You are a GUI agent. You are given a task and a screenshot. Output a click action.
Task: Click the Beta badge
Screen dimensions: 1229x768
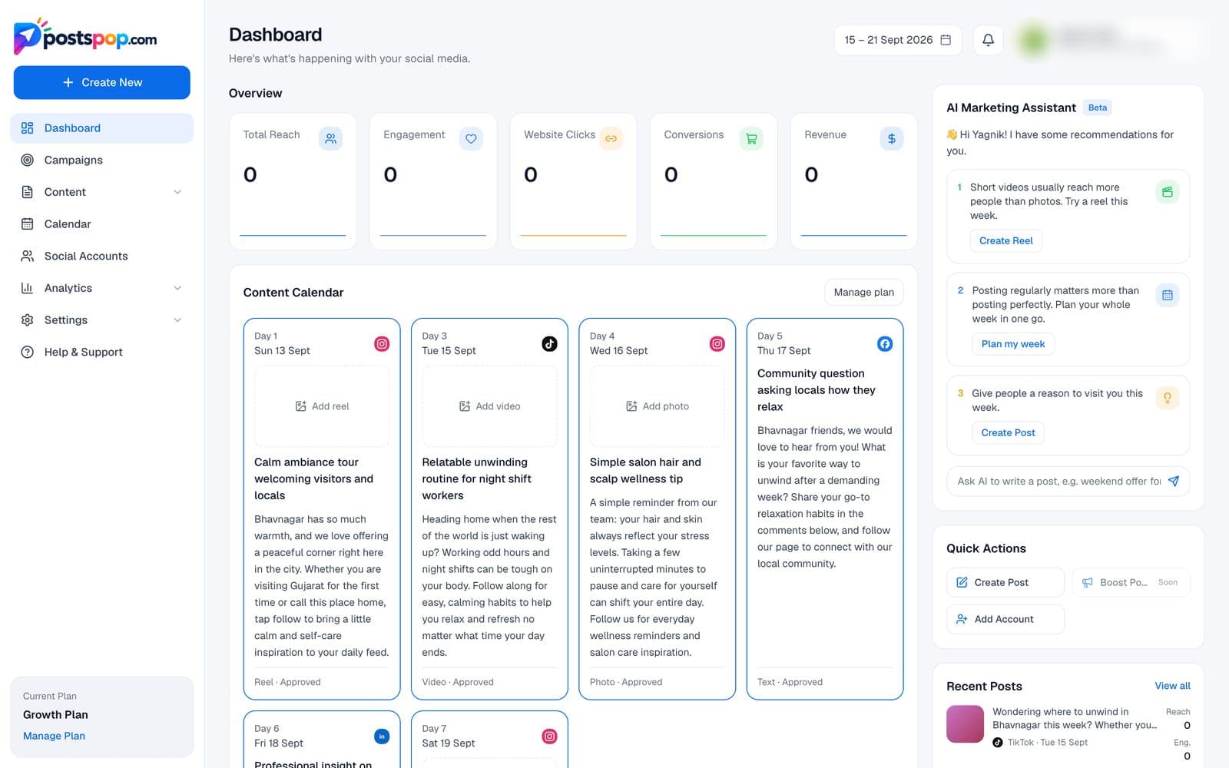(x=1098, y=108)
